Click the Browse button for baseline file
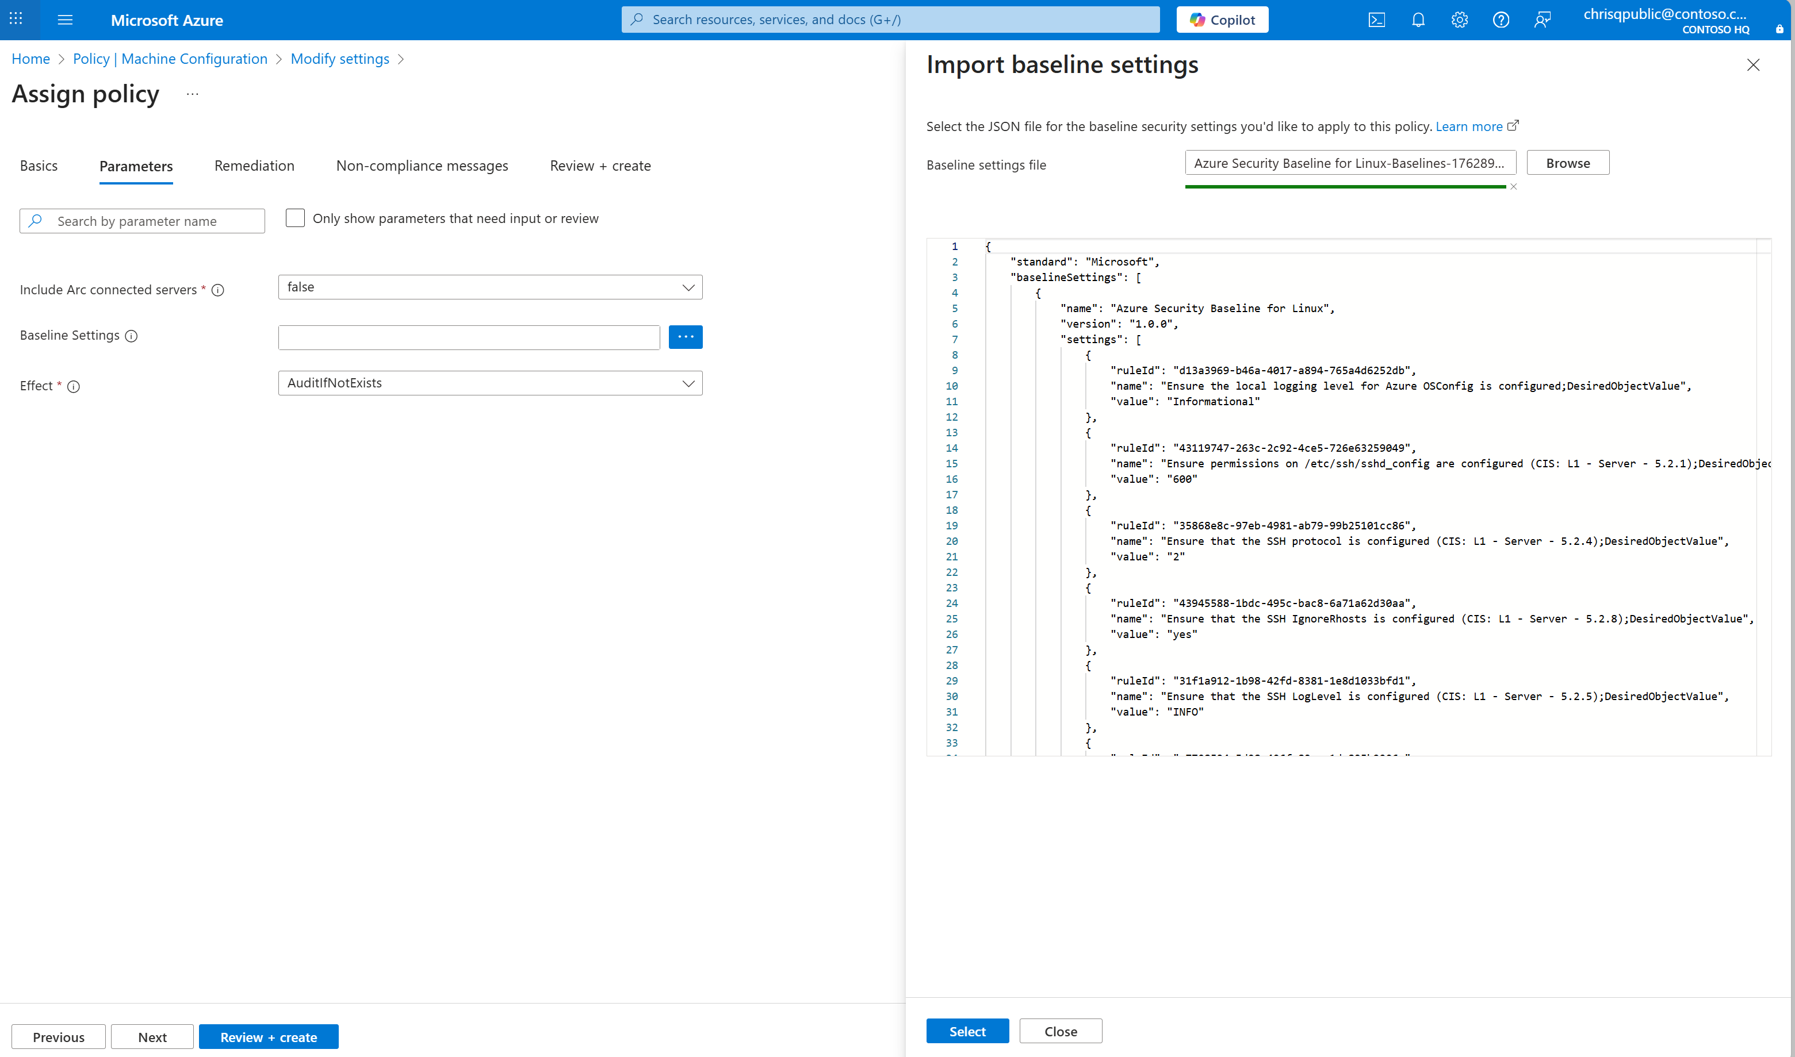Viewport: 1795px width, 1057px height. (1567, 163)
